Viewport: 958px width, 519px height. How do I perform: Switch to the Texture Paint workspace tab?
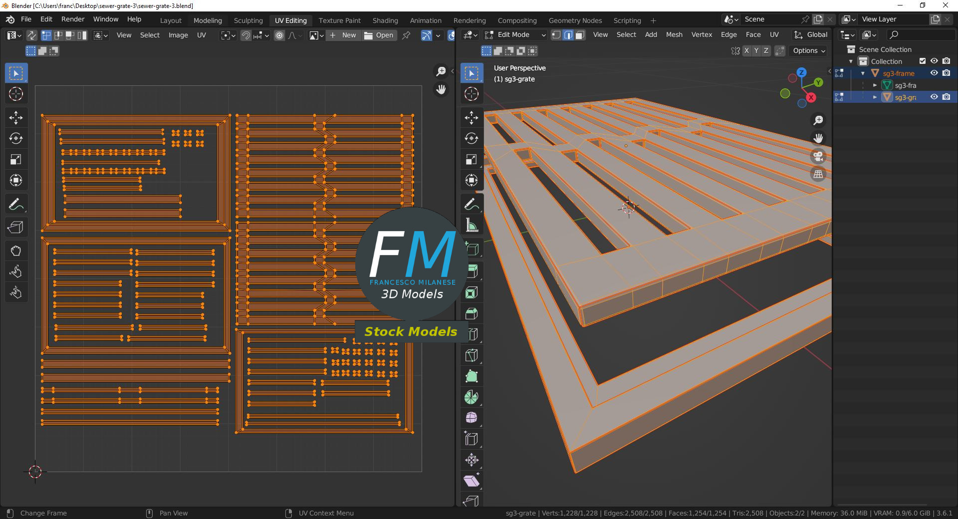coord(339,20)
